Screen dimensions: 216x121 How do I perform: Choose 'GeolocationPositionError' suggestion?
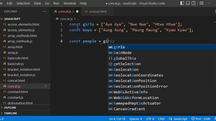tap(162, 86)
